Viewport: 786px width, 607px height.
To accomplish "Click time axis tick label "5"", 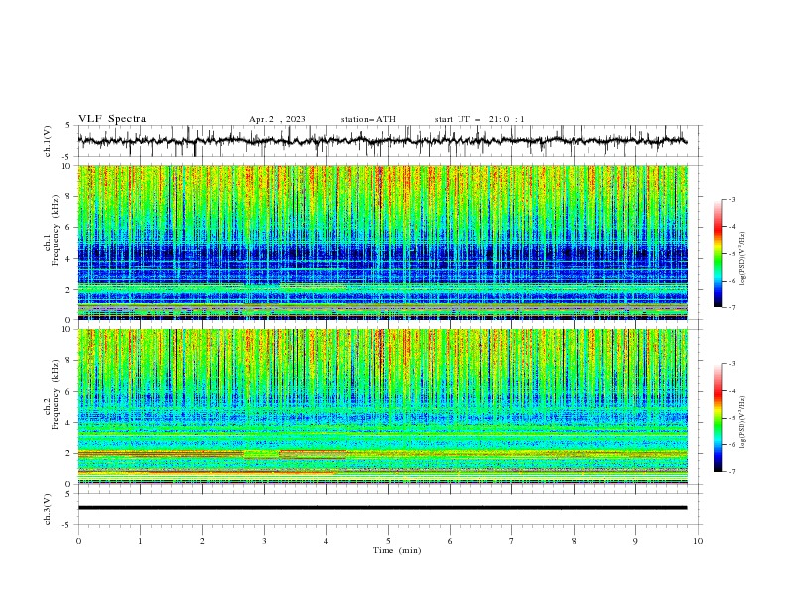I will [x=388, y=541].
